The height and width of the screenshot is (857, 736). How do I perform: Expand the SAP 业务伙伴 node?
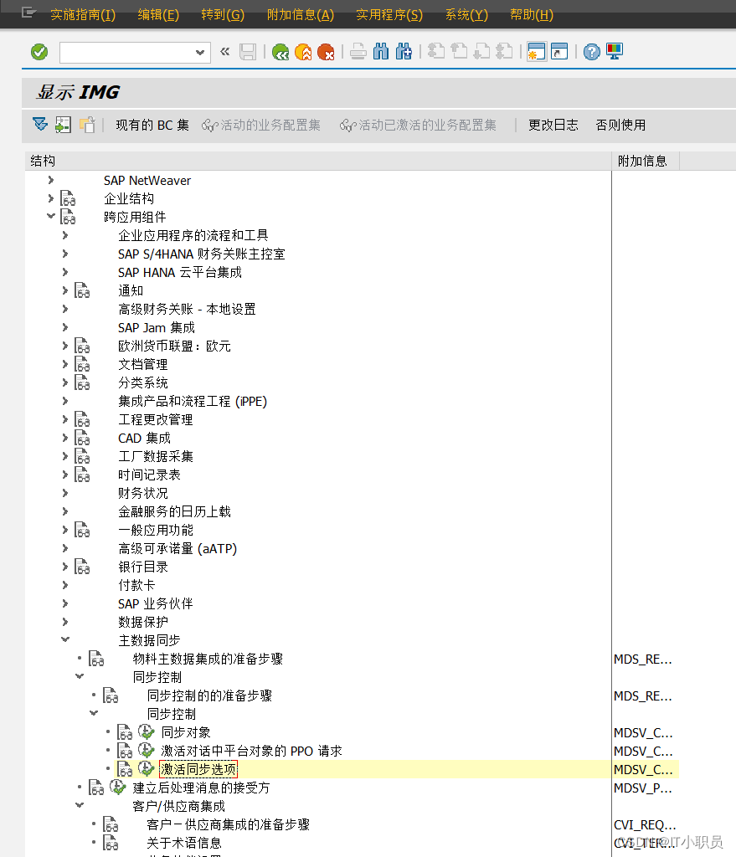65,603
